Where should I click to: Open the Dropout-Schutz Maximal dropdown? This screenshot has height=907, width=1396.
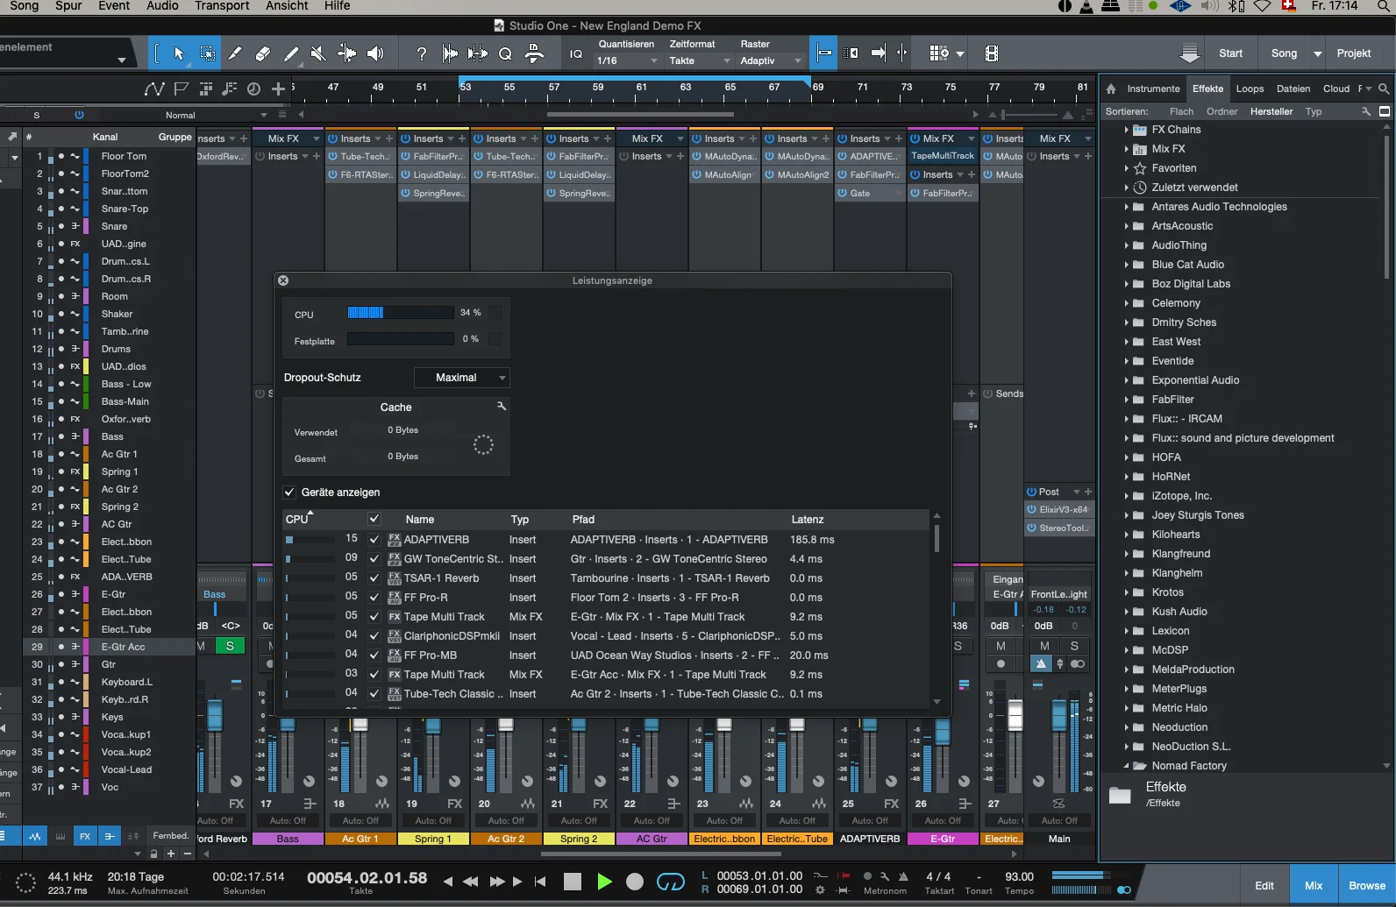[x=462, y=378]
